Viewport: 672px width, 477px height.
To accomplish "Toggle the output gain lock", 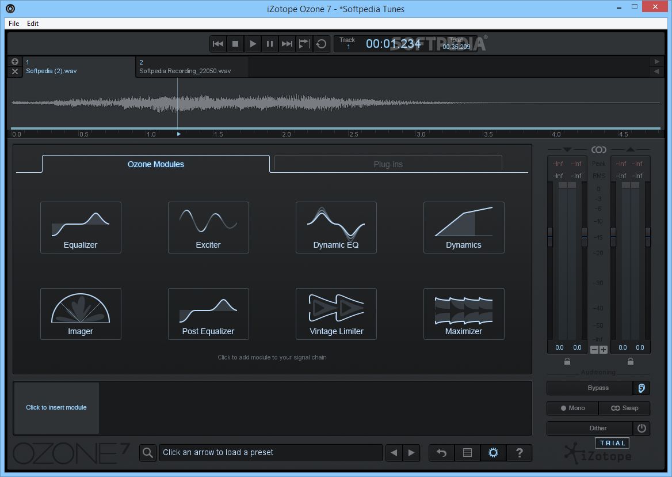I will 631,361.
